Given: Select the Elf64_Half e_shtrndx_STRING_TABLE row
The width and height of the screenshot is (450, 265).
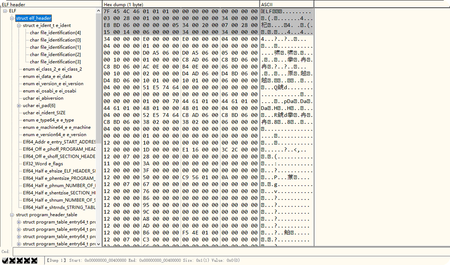Looking at the screenshot, I should pyautogui.click(x=59, y=207).
